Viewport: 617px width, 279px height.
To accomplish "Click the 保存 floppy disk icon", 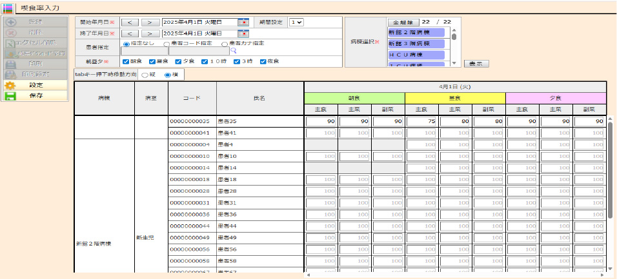I will 10,96.
